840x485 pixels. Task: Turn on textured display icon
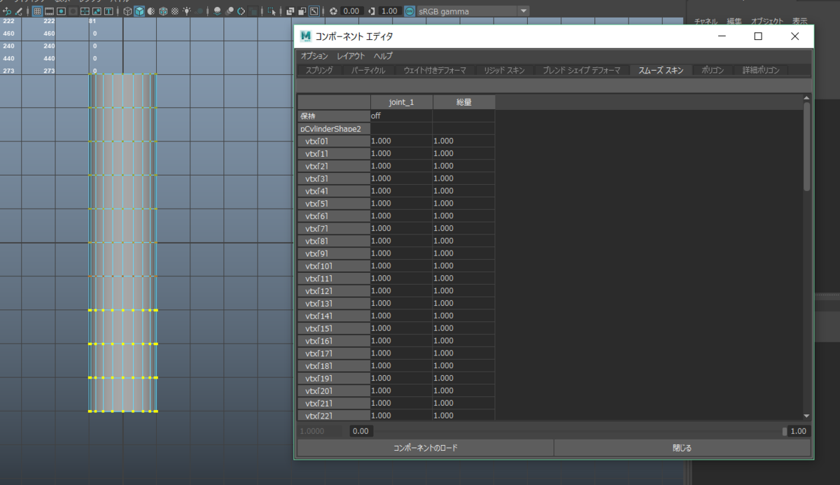tap(174, 11)
